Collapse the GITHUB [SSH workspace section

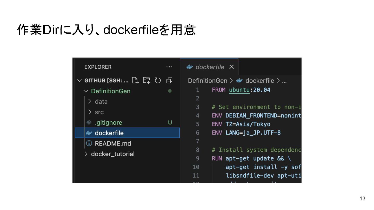[79, 81]
